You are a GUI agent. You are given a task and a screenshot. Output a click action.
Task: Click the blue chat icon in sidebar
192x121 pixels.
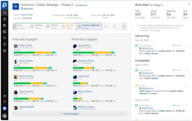pos(4,108)
